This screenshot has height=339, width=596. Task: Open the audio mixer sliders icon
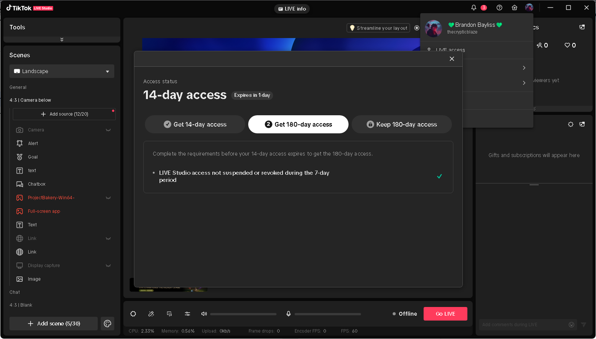pos(187,314)
